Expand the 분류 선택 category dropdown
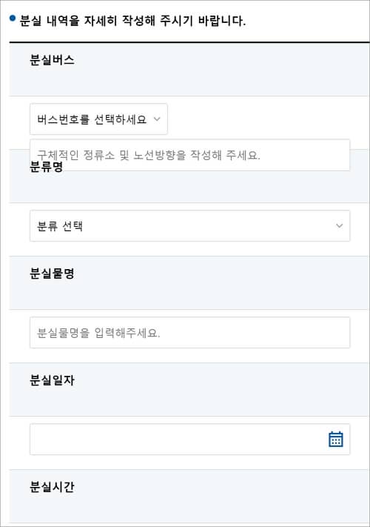This screenshot has height=527, width=370. (x=190, y=226)
